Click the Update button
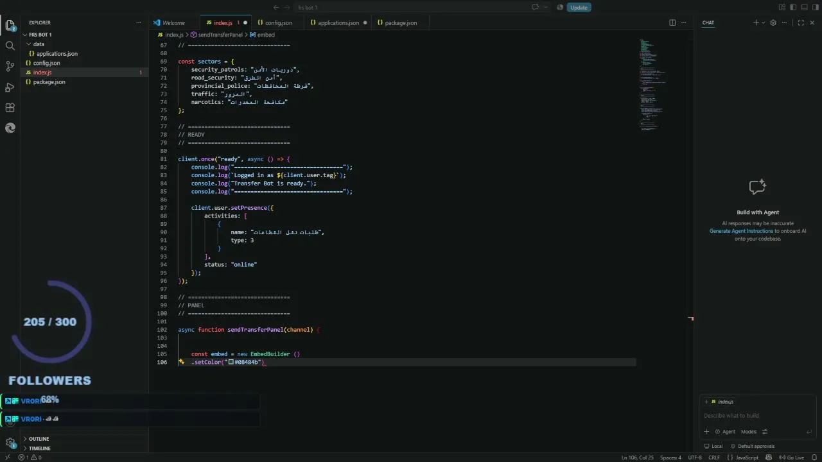This screenshot has height=462, width=822. click(579, 8)
